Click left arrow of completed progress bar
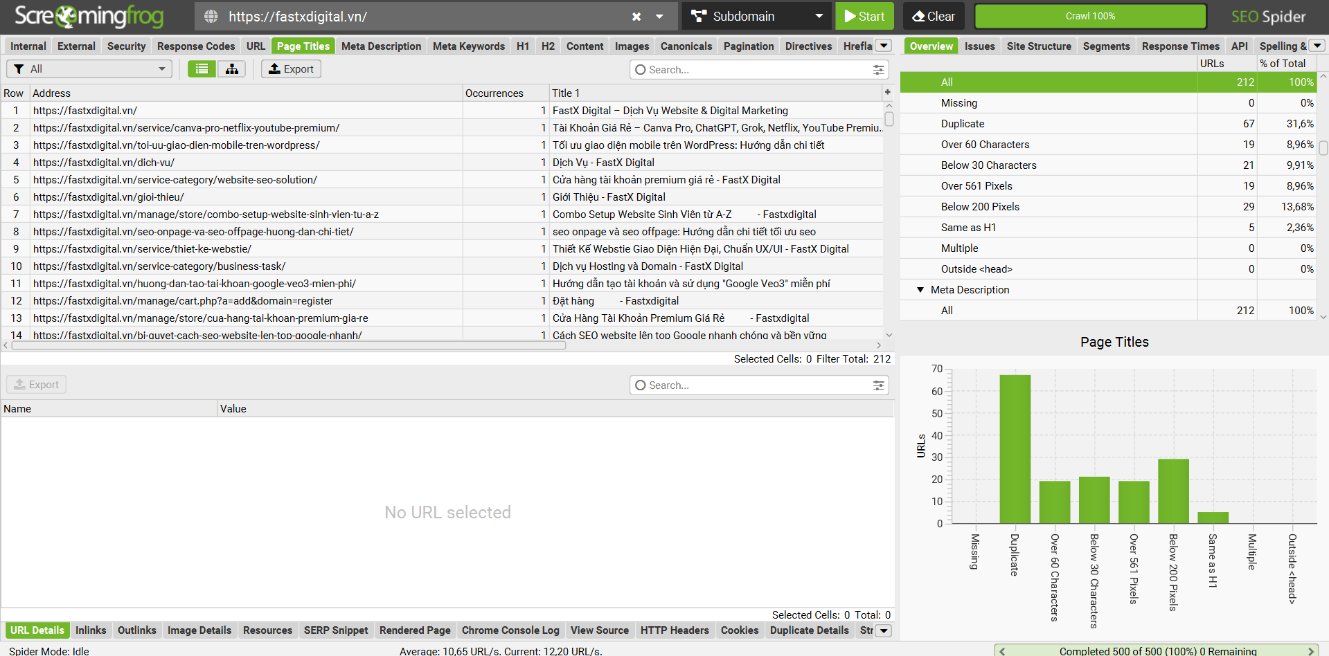Screen dimensions: 1329x656 point(1002,651)
